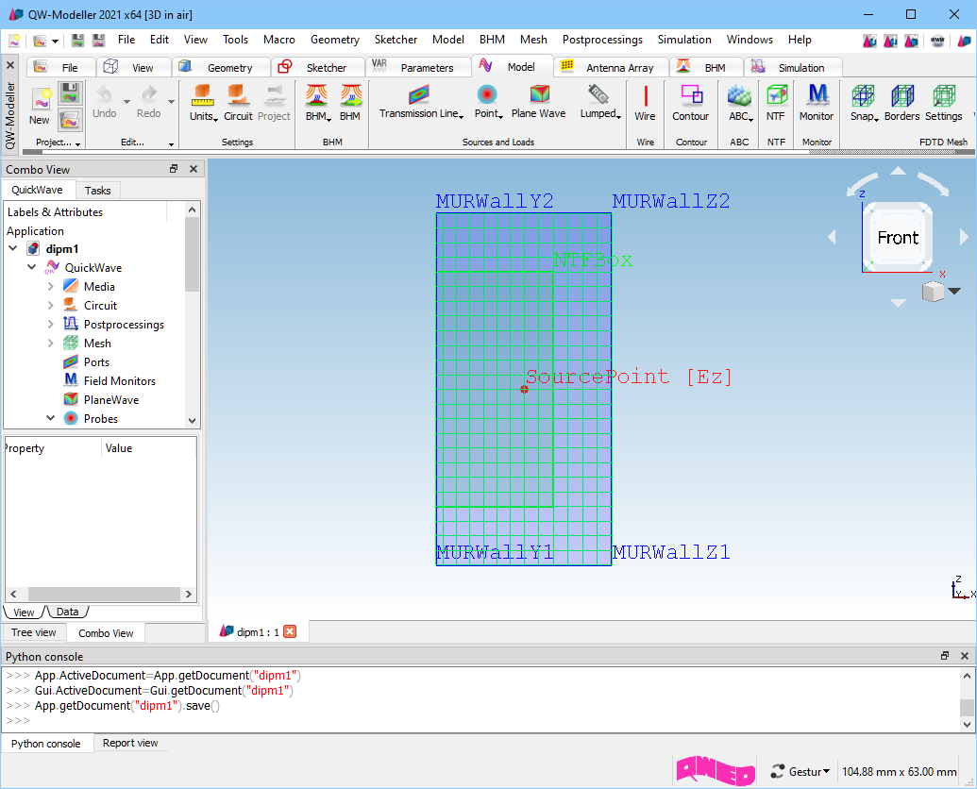The width and height of the screenshot is (977, 789).
Task: Select the Tasks tab
Action: pyautogui.click(x=98, y=191)
